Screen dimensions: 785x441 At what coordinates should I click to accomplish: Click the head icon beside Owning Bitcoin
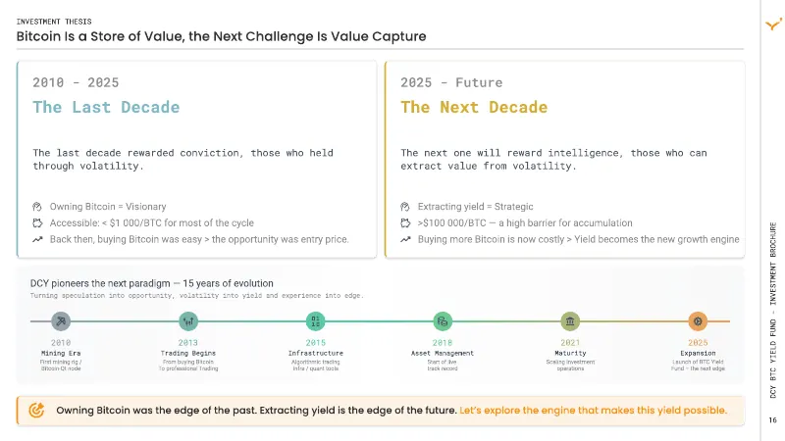pos(37,207)
